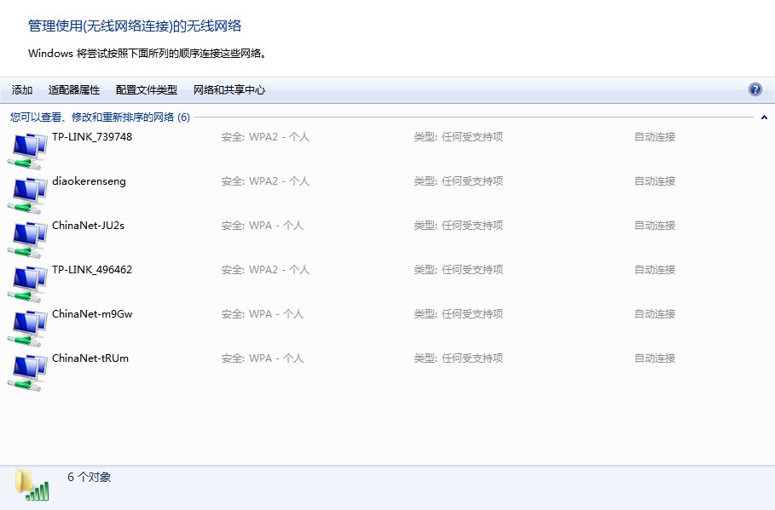This screenshot has height=510, width=775.
Task: Click 类型: 任何受支持项 in TP-LINK_739748 row
Action: [x=459, y=137]
